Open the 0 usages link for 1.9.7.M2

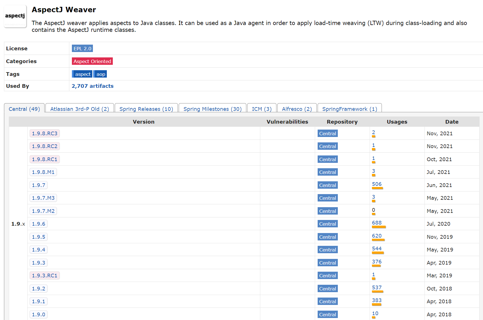pyautogui.click(x=374, y=210)
